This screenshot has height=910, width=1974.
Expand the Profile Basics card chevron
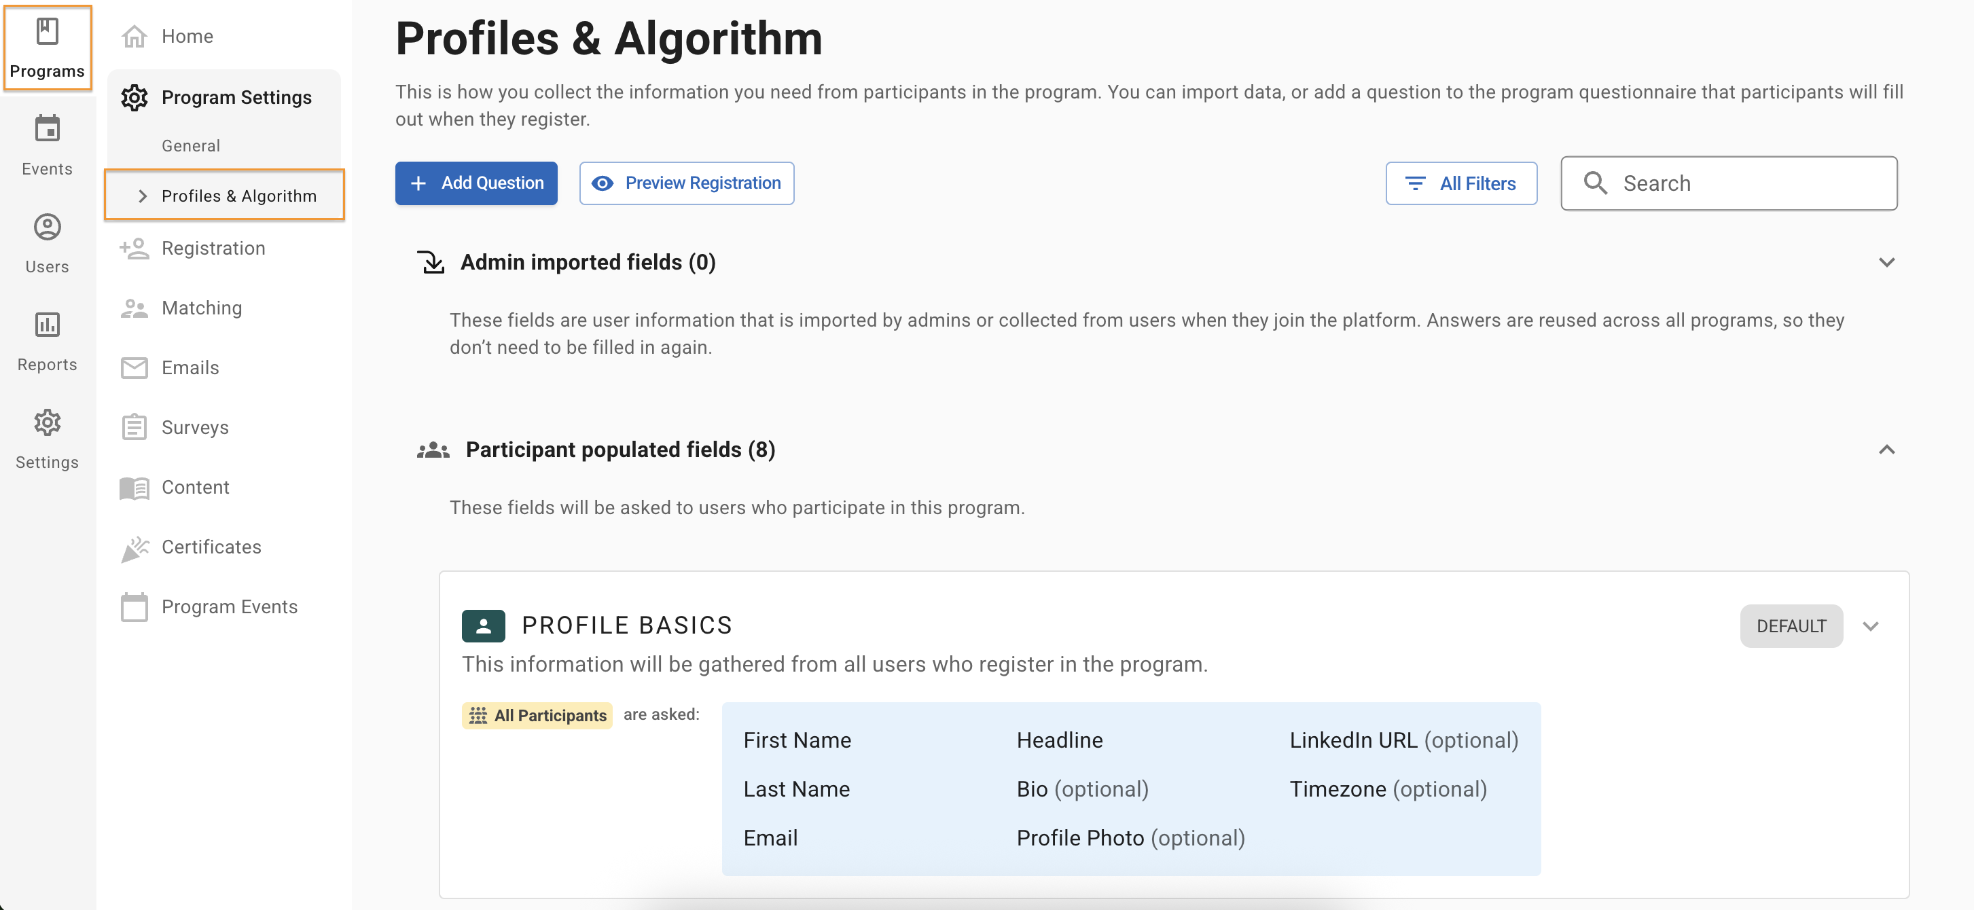[x=1870, y=626]
